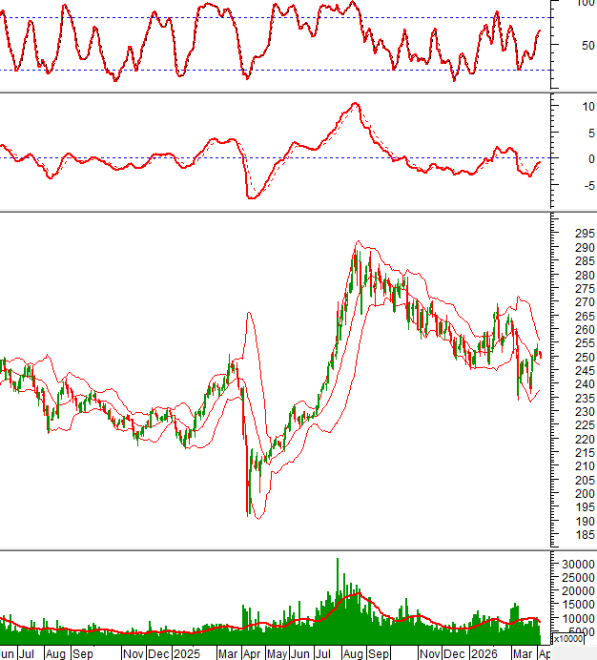Click the 185 price axis label
Image resolution: width=597 pixels, height=660 pixels.
pyautogui.click(x=570, y=536)
